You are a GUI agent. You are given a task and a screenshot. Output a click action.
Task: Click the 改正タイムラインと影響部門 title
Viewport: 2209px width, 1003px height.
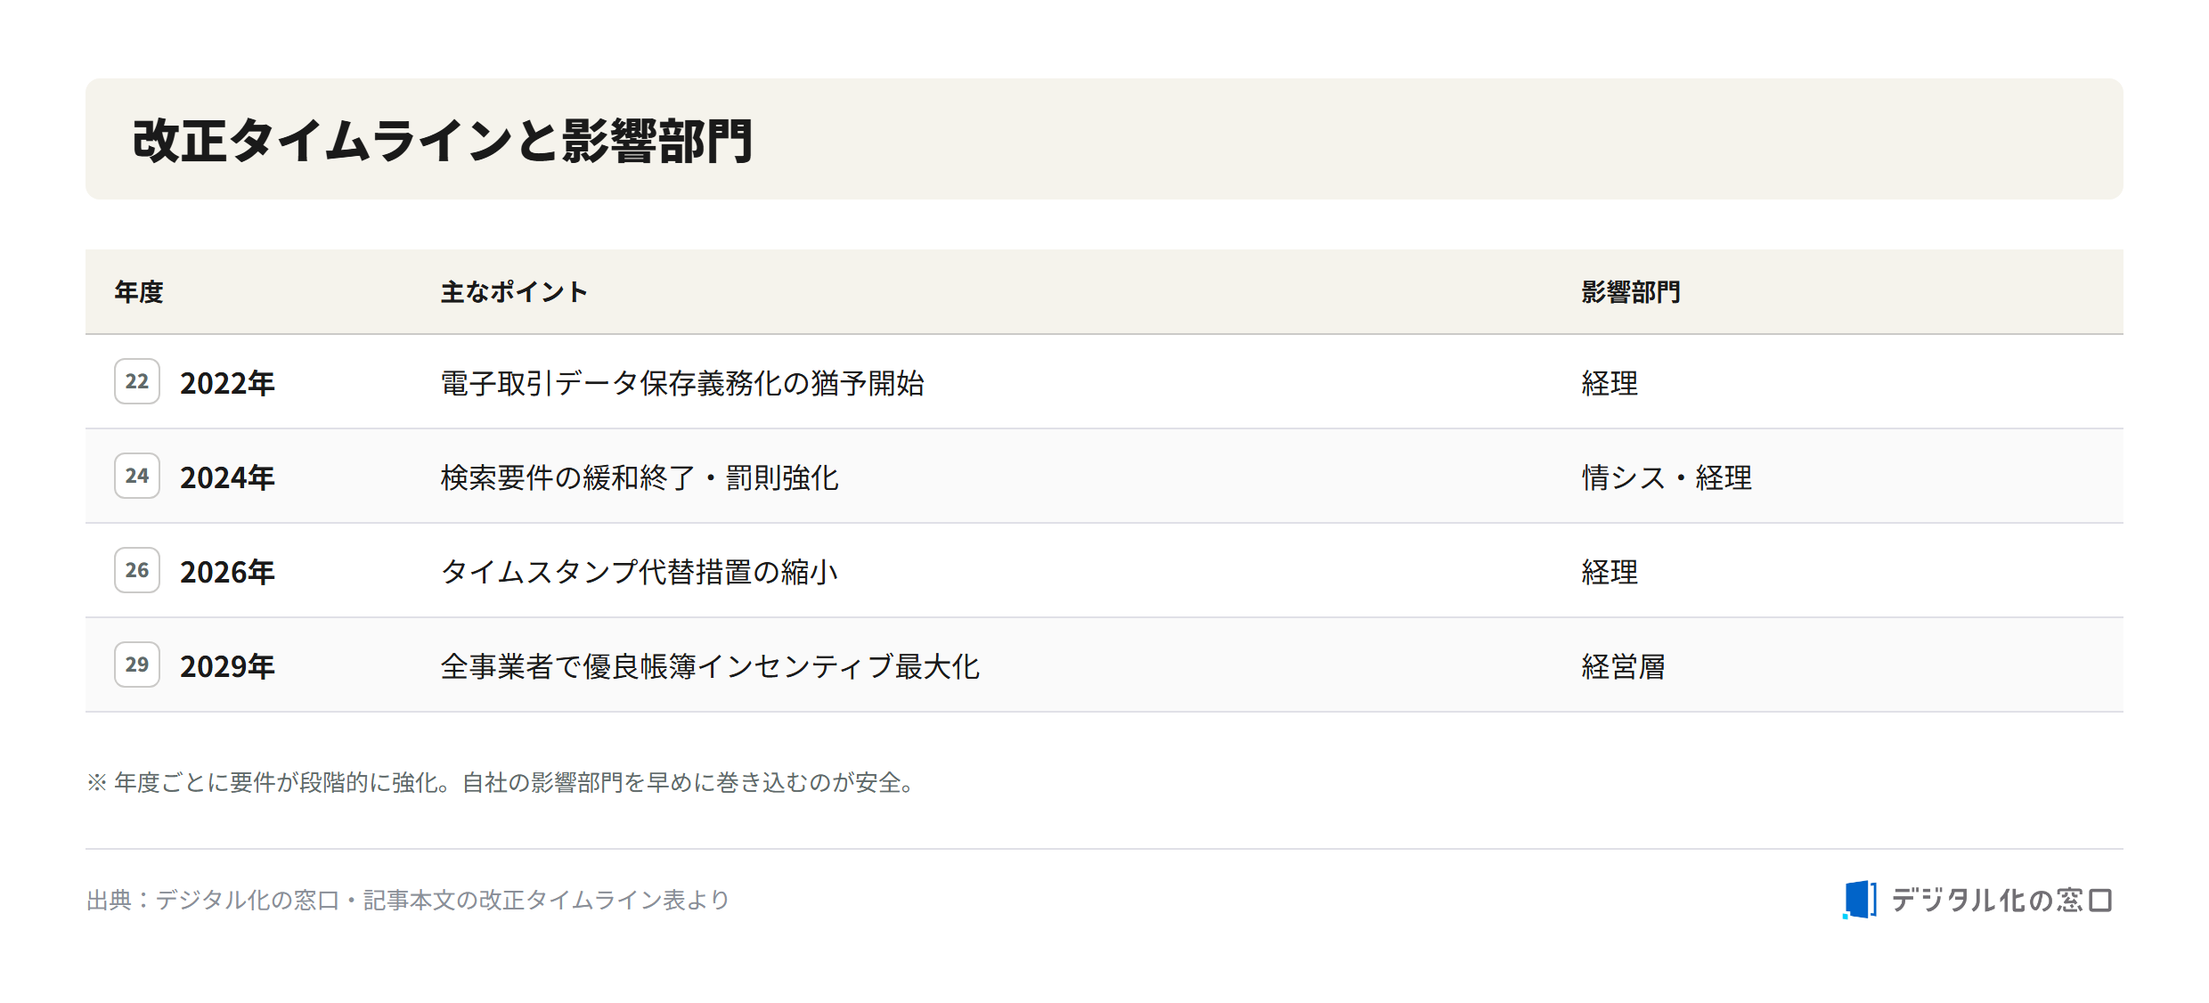pyautogui.click(x=443, y=141)
